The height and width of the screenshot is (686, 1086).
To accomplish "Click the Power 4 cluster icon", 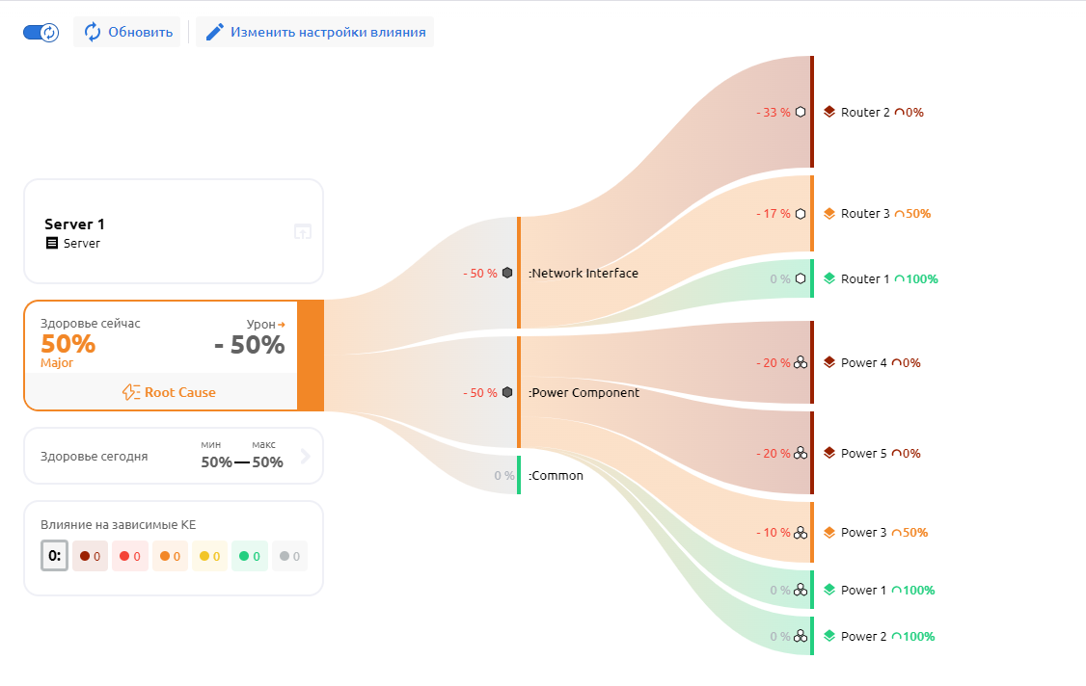I will (801, 363).
